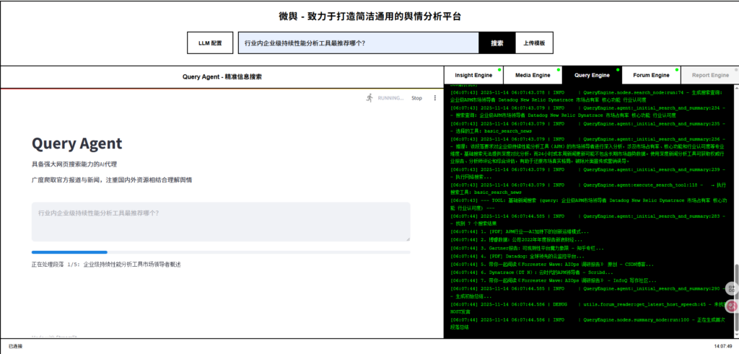Screen dimensions: 739x354
Task: Click the 上传模板 upload template button
Action: [534, 43]
